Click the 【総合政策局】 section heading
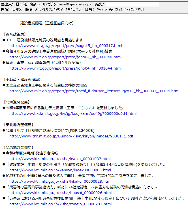 15,34
